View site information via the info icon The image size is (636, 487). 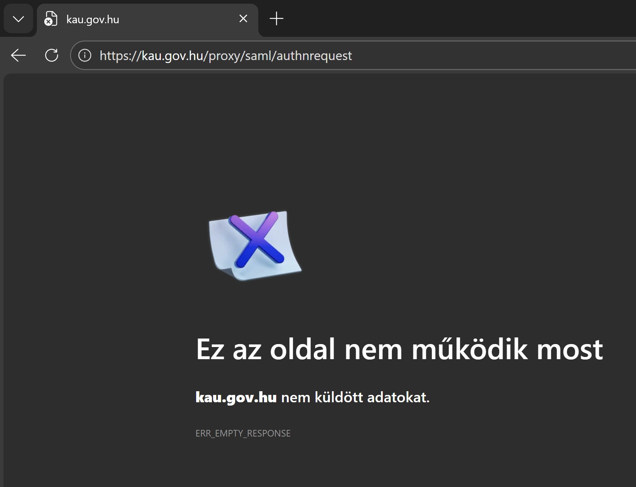(x=85, y=56)
